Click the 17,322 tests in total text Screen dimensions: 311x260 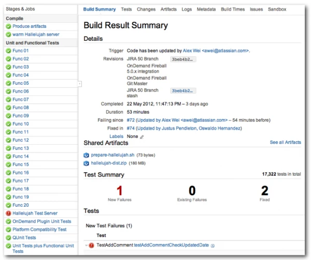[x=281, y=174]
